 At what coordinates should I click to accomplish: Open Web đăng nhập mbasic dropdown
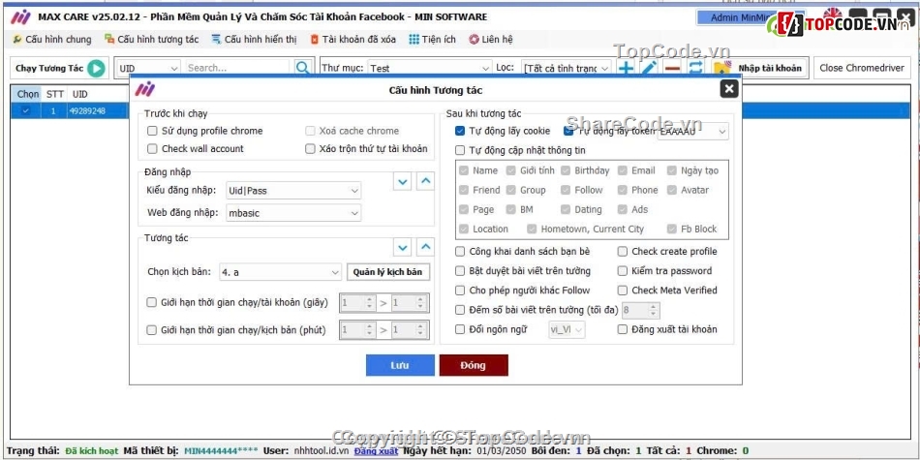click(293, 213)
